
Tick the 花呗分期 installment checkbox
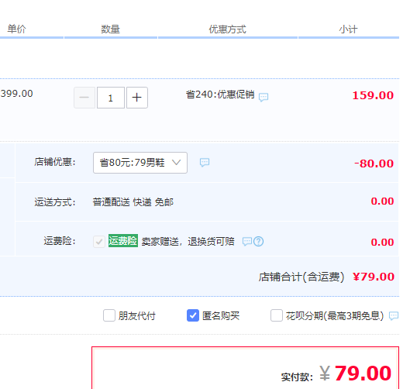[x=277, y=315]
